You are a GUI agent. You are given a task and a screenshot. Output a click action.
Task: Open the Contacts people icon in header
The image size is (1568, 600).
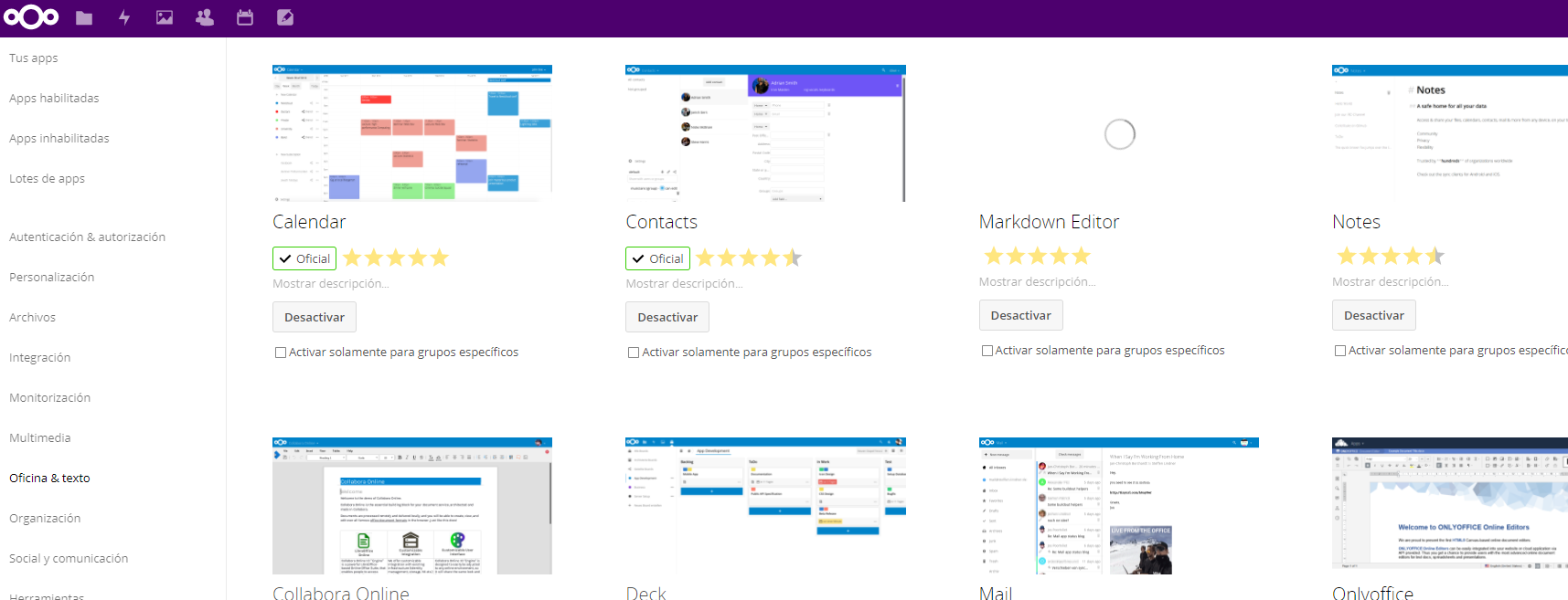coord(205,17)
